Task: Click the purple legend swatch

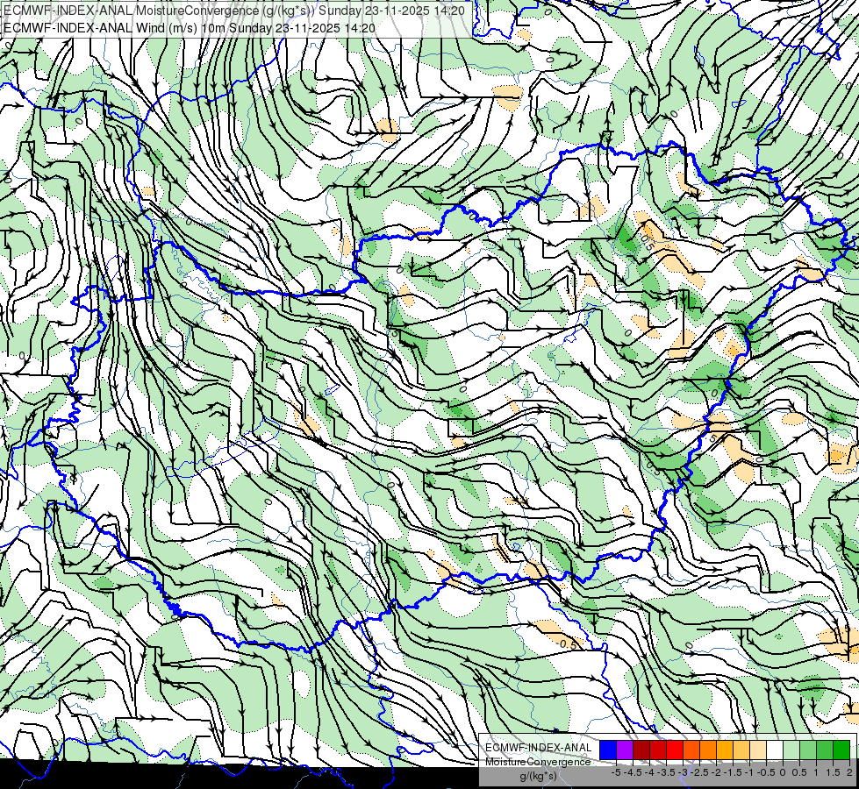Action: pyautogui.click(x=625, y=750)
